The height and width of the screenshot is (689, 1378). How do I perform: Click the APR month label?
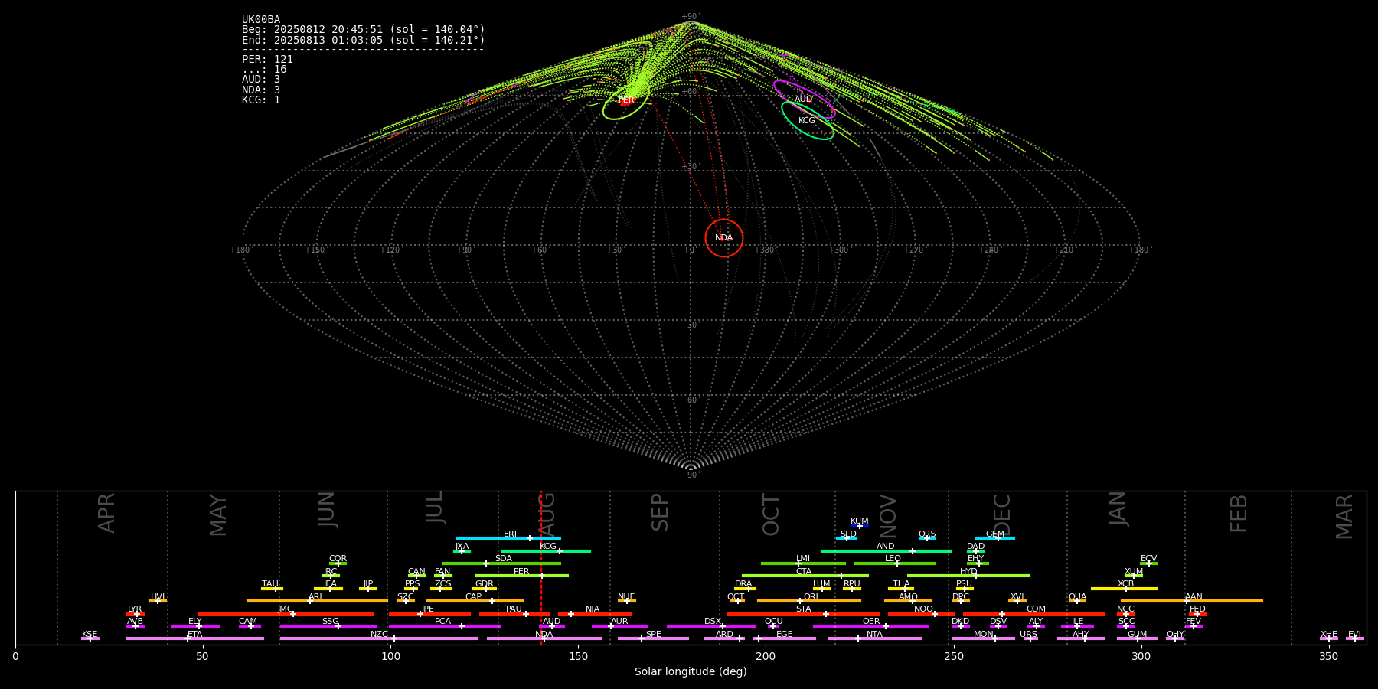pyautogui.click(x=106, y=513)
